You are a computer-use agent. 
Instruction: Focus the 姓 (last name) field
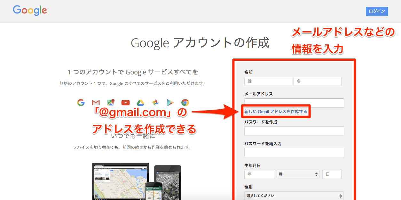[x=268, y=81]
